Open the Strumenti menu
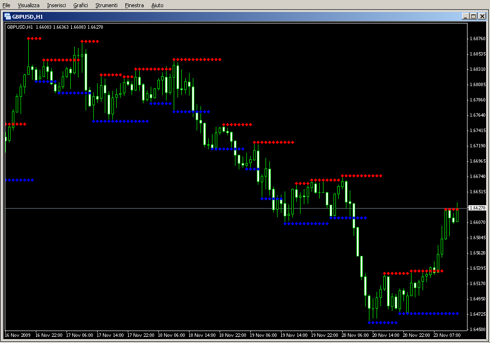Viewport: 490px width, 343px height. [x=106, y=5]
